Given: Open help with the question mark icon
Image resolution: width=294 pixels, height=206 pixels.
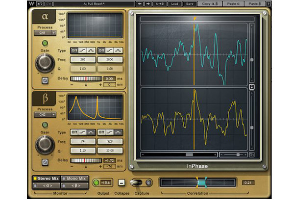Looking at the screenshot, I should click(x=269, y=3).
